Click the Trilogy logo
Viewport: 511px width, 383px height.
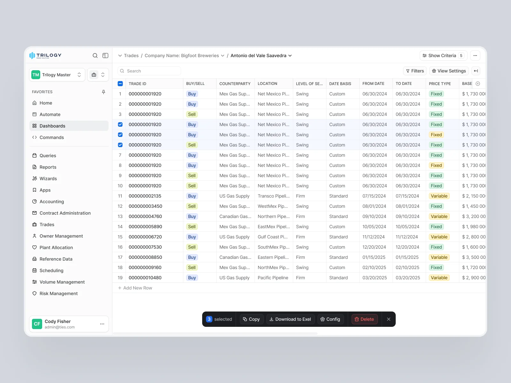click(45, 56)
